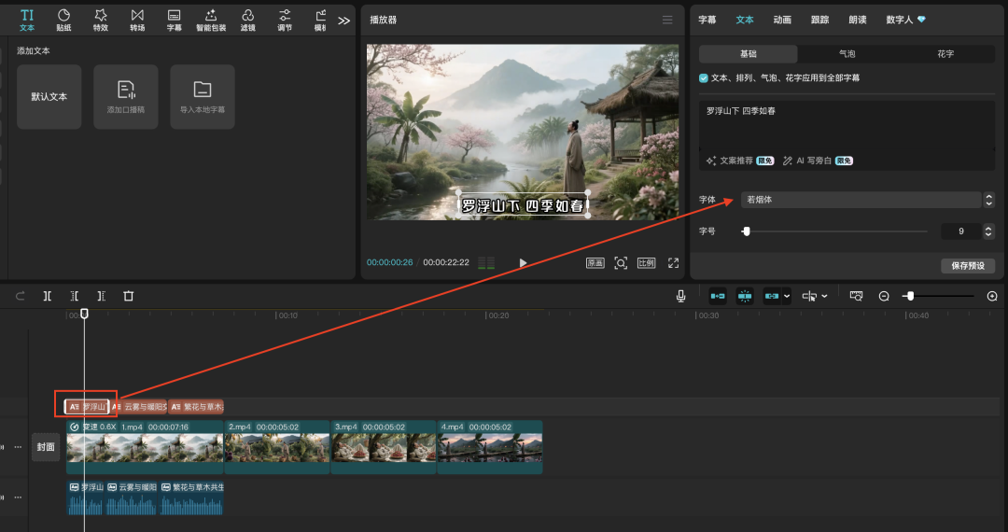This screenshot has width=1008, height=532.
Task: Switch to the 字幕 tab in properties
Action: [707, 20]
